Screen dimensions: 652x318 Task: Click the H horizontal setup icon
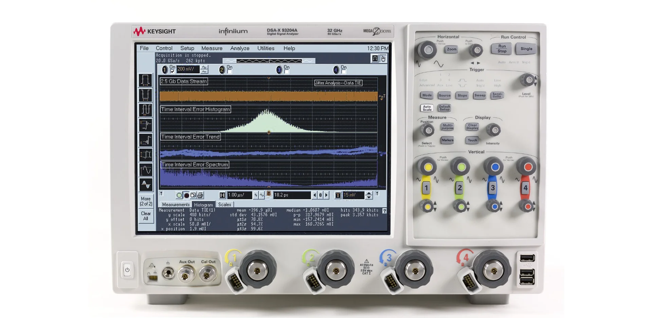point(222,195)
